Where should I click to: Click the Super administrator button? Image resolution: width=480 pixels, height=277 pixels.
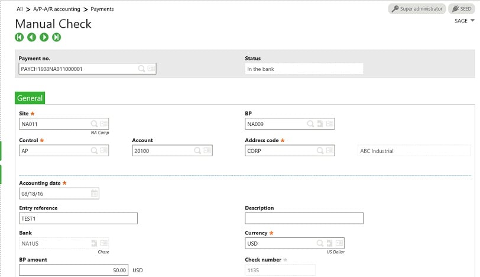point(416,9)
